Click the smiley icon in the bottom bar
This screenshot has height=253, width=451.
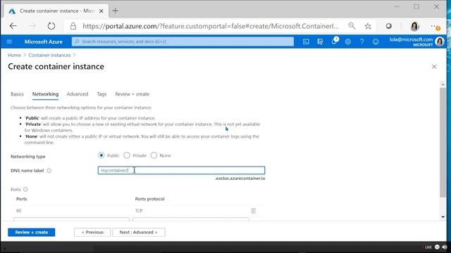click(437, 247)
